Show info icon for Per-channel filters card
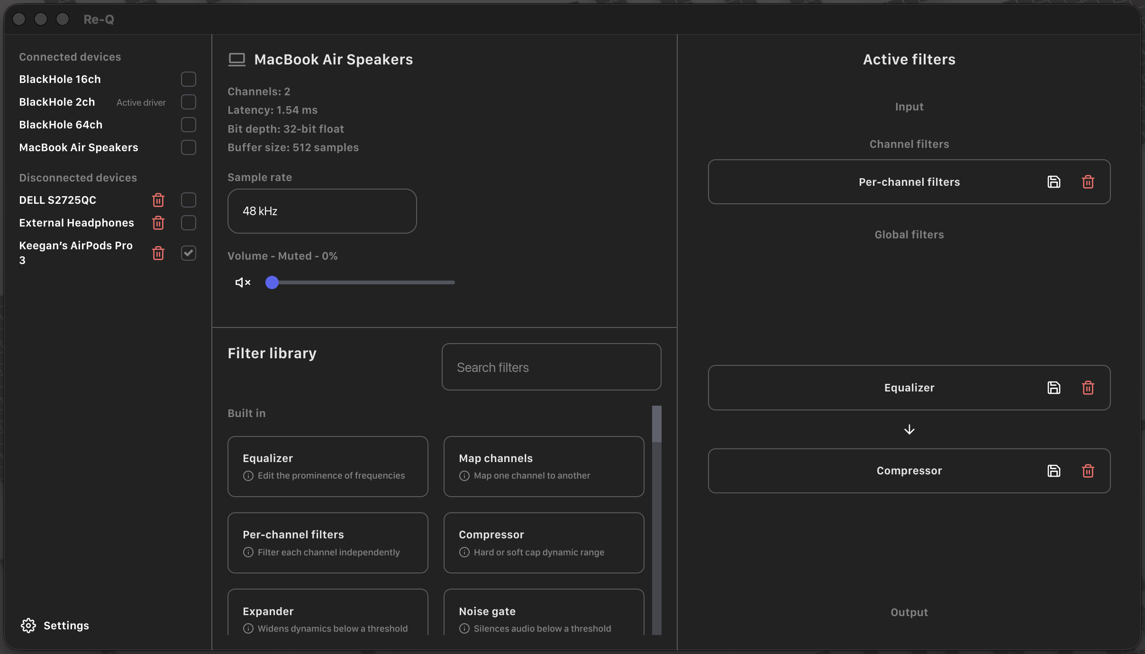This screenshot has height=654, width=1145. 248,552
